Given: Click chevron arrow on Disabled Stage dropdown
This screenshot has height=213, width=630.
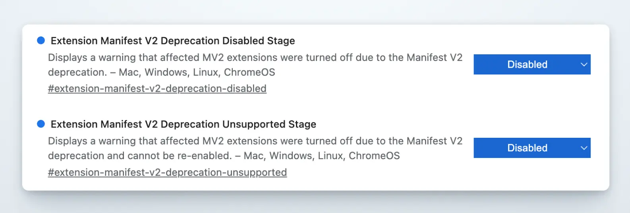Looking at the screenshot, I should 584,65.
